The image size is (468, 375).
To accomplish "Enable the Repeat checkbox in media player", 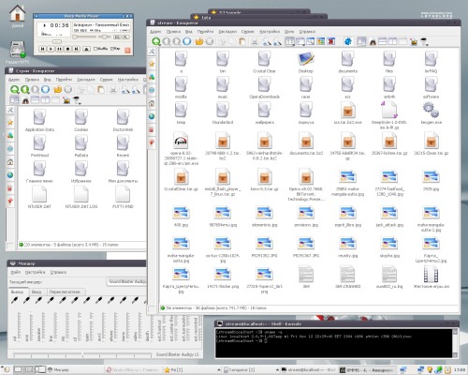I will [x=112, y=49].
